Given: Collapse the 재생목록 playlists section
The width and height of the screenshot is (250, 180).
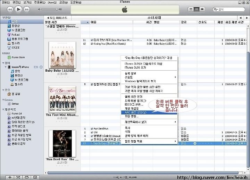Looking at the screenshot, I should 3,109.
